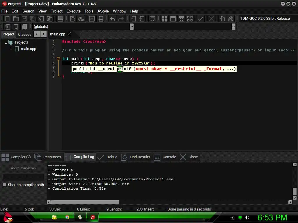Click the volume speaker tray icon

pyautogui.click(x=247, y=217)
